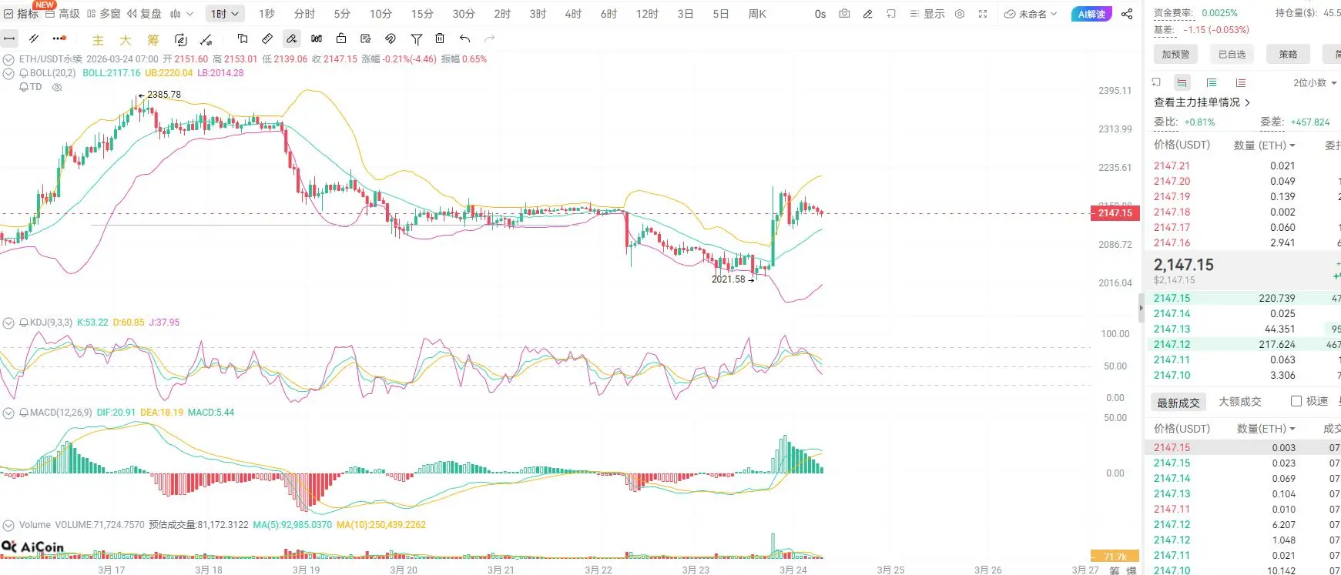Show combined buy and sell order book
The height and width of the screenshot is (575, 1341).
click(x=1182, y=82)
